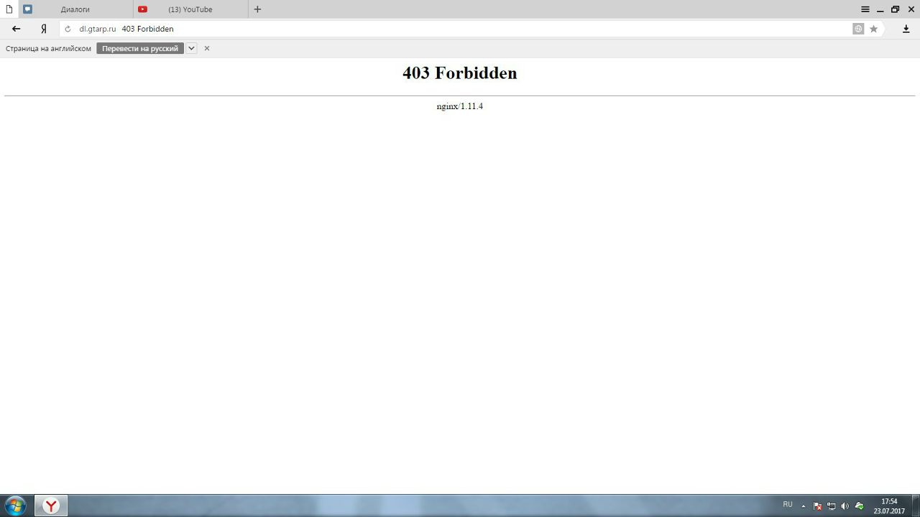The width and height of the screenshot is (920, 517).
Task: Switch to the (13) YouTube tab
Action: [190, 9]
